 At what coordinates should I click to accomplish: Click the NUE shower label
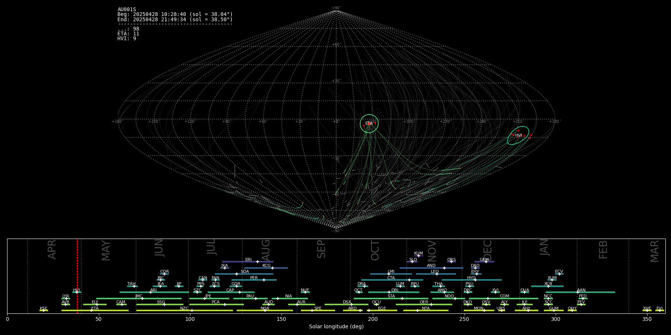305,290
